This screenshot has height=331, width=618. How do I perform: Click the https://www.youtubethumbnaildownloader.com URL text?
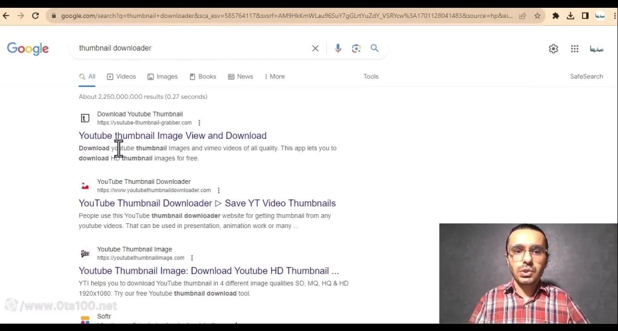(154, 190)
